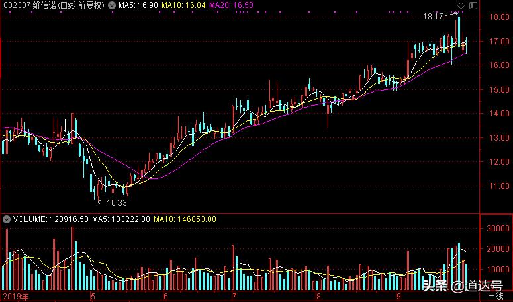
Task: Click the 14.00 price axis level
Action: pos(499,114)
